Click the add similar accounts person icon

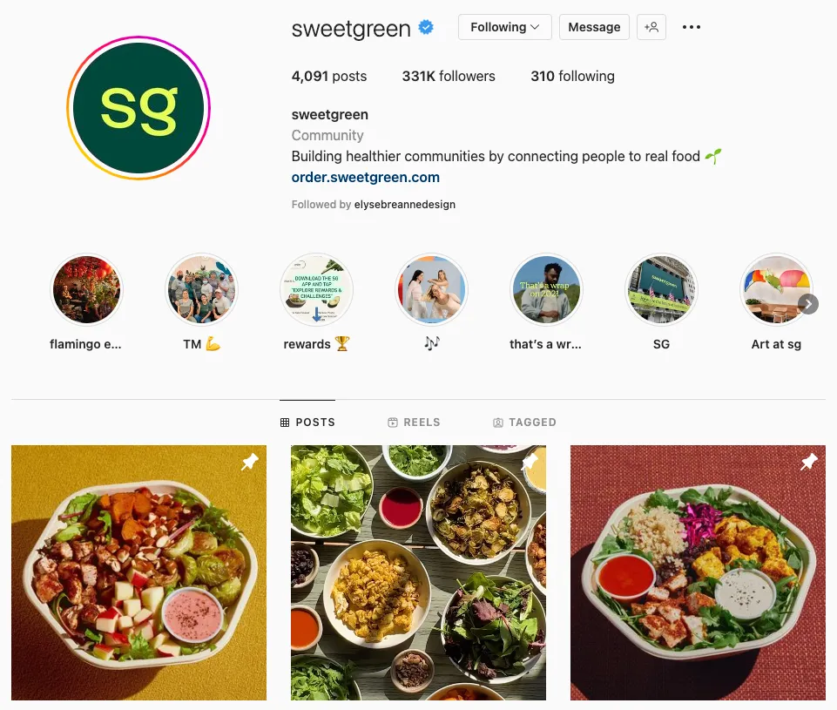(651, 27)
